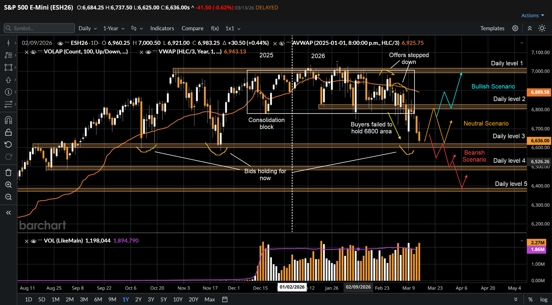The width and height of the screenshot is (552, 305).
Task: Click the trash delete drawings icon
Action: [8, 172]
